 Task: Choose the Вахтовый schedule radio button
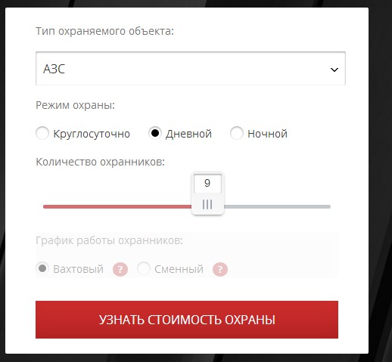tap(42, 268)
